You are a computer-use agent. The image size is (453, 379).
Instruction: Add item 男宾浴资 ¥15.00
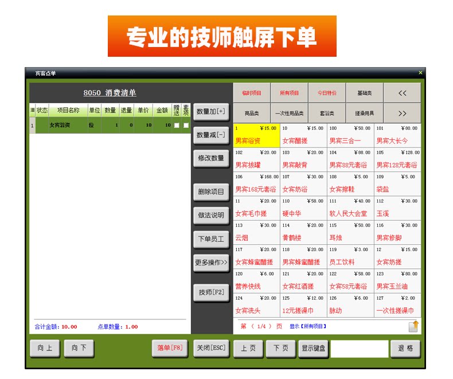(x=256, y=135)
